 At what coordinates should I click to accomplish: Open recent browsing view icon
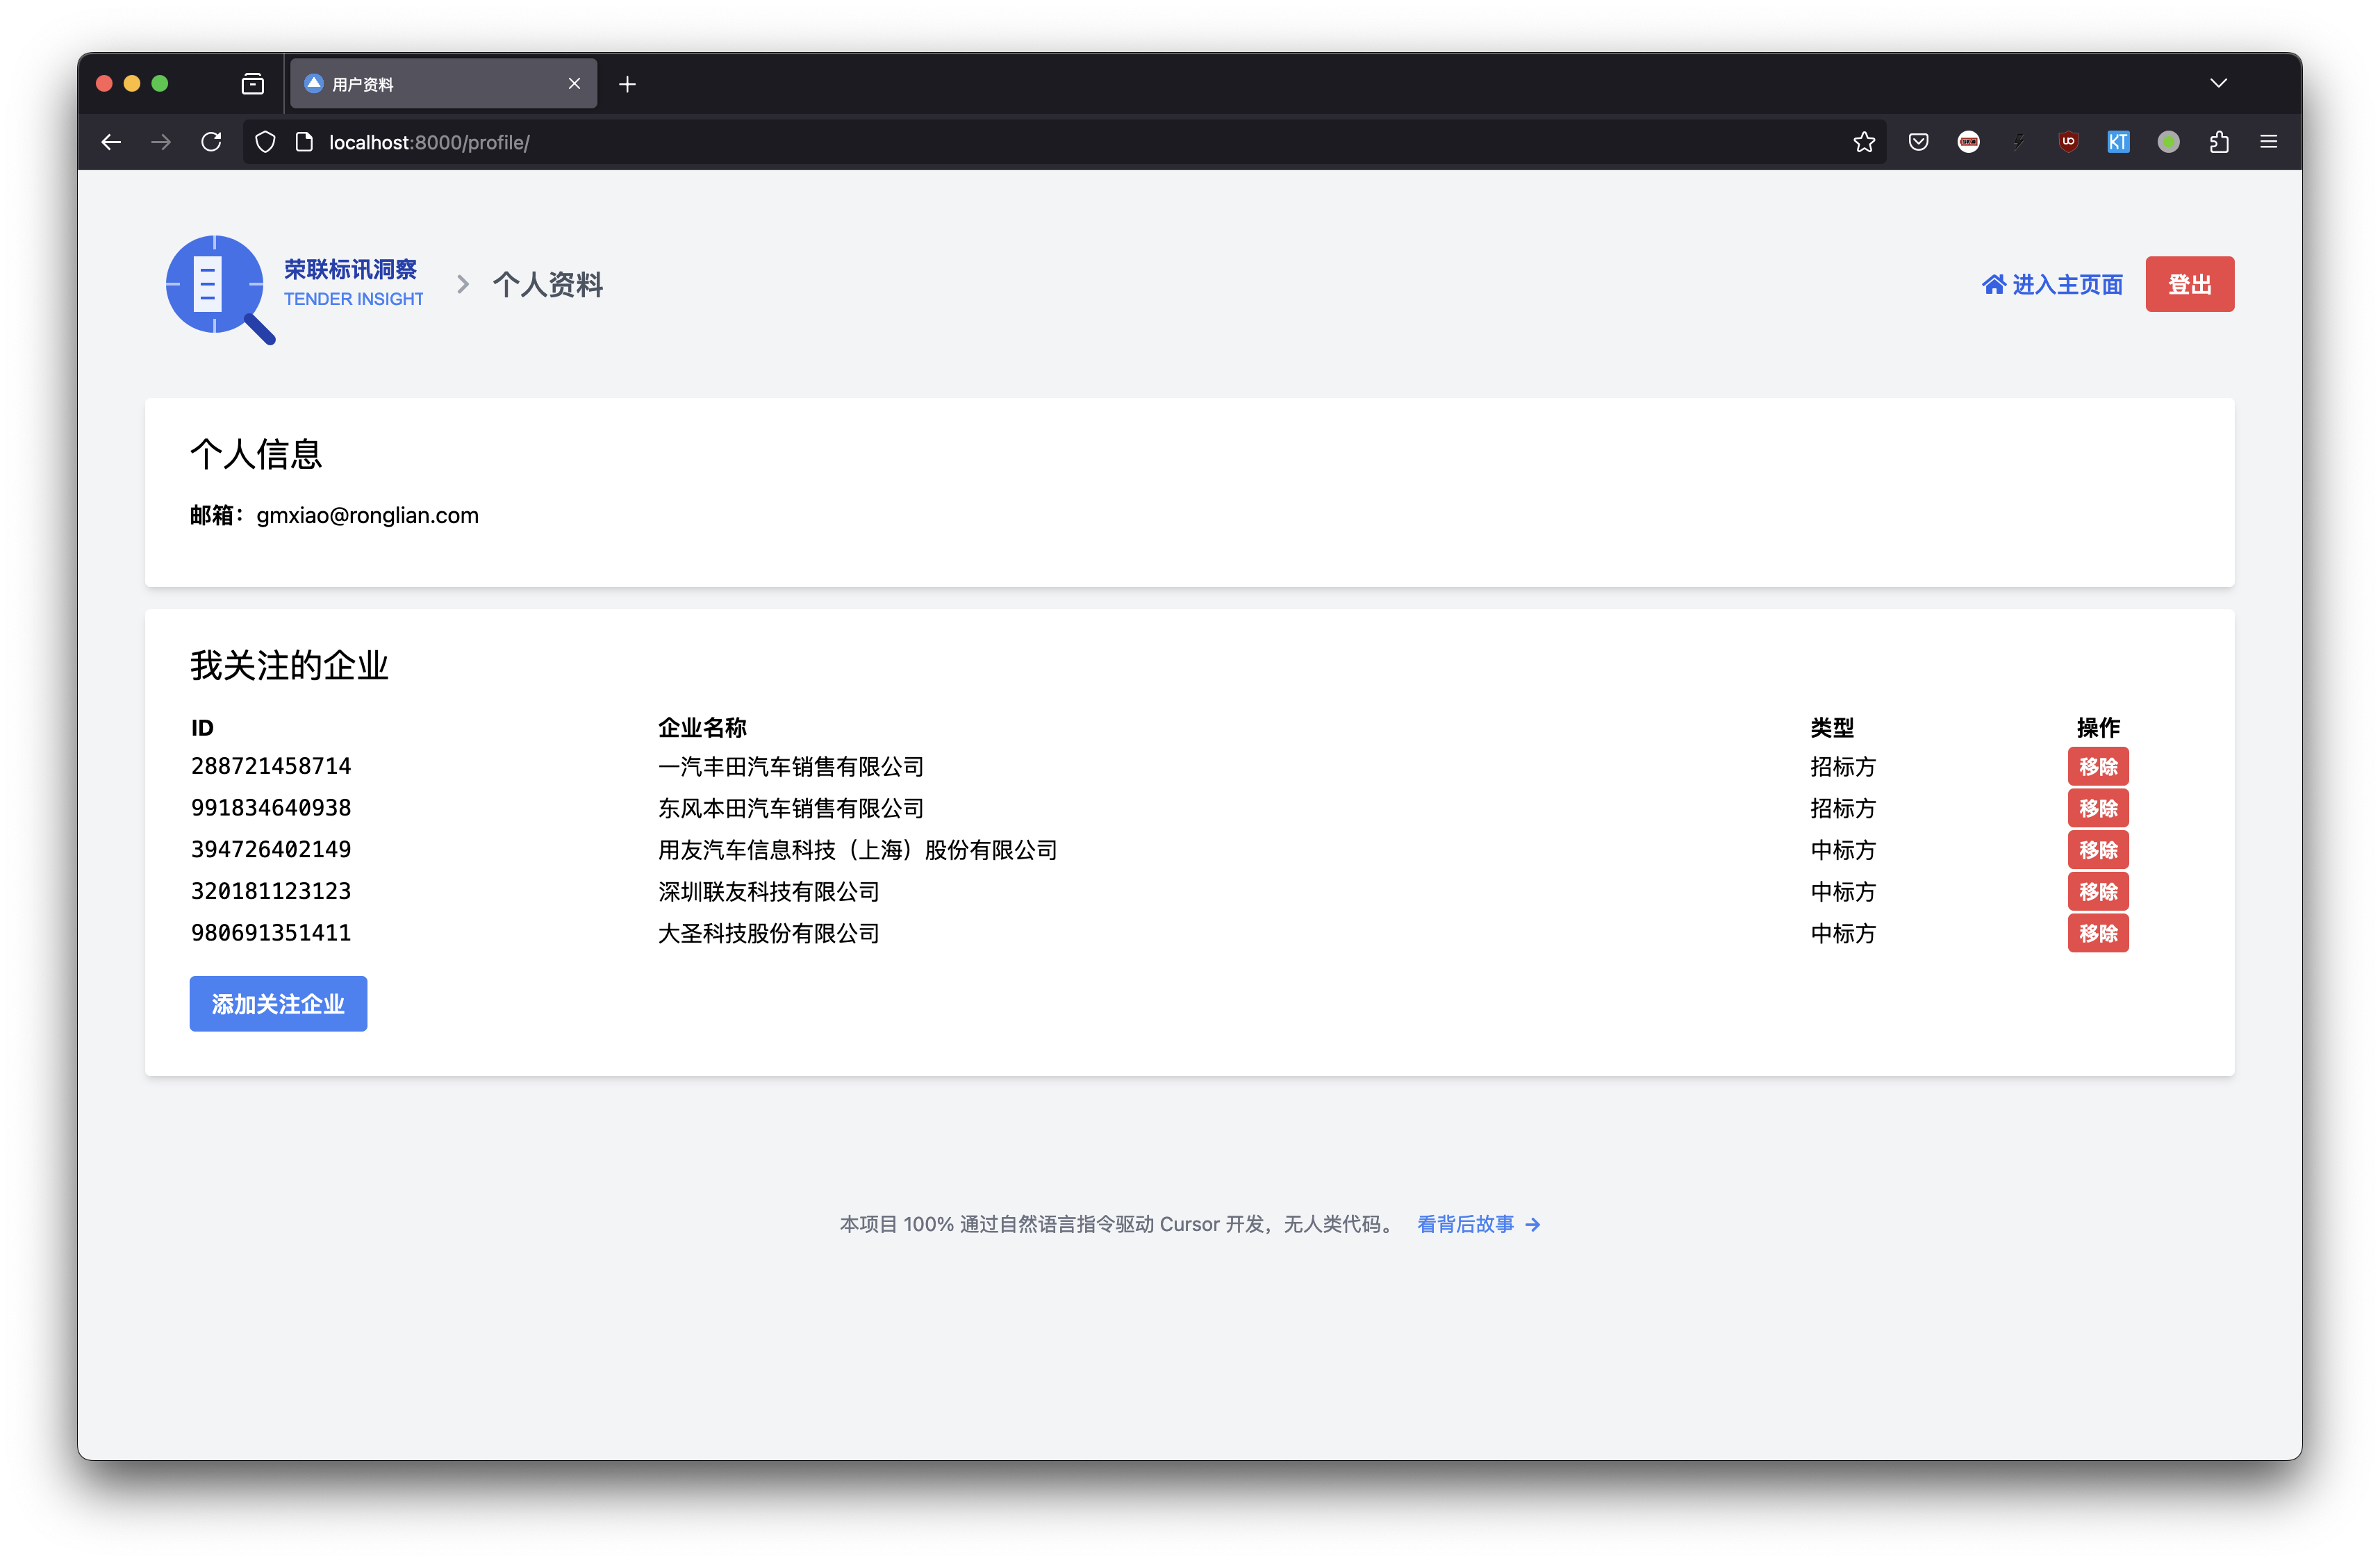coord(253,84)
